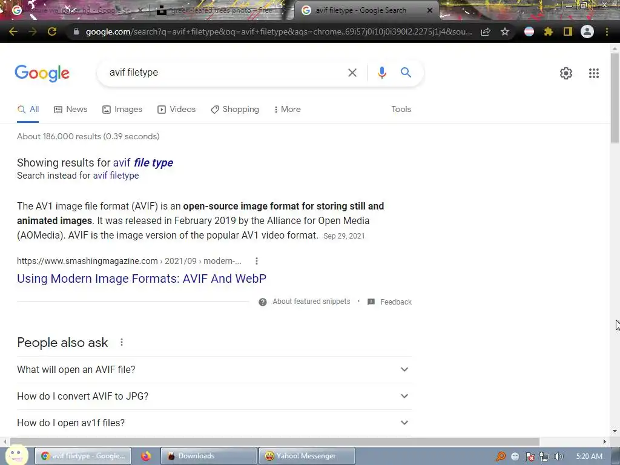Switch to green-leafed trees photo browser tab
The height and width of the screenshot is (465, 620).
(220, 10)
